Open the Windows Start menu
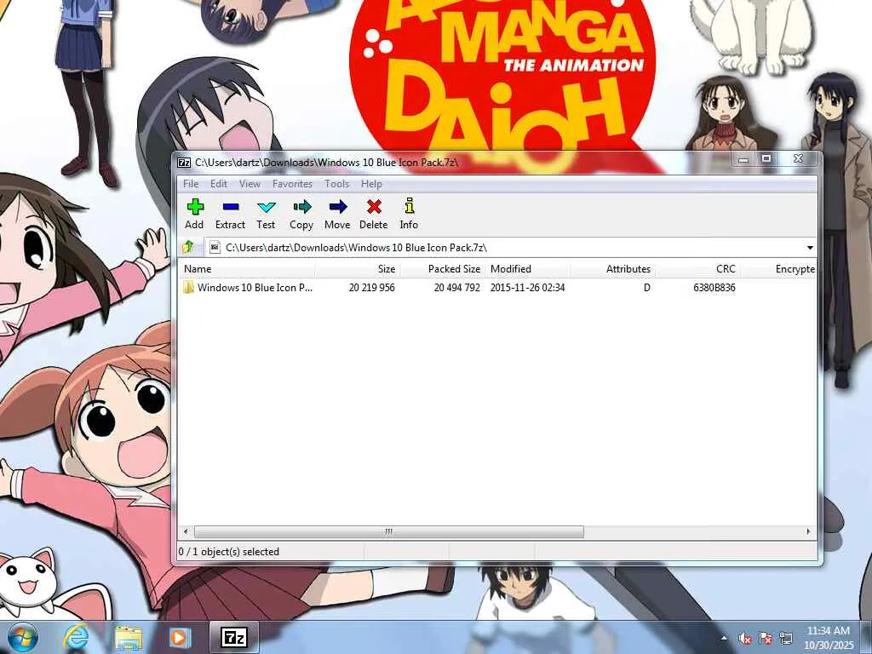Screen dimensions: 872x654 pyautogui.click(x=23, y=638)
